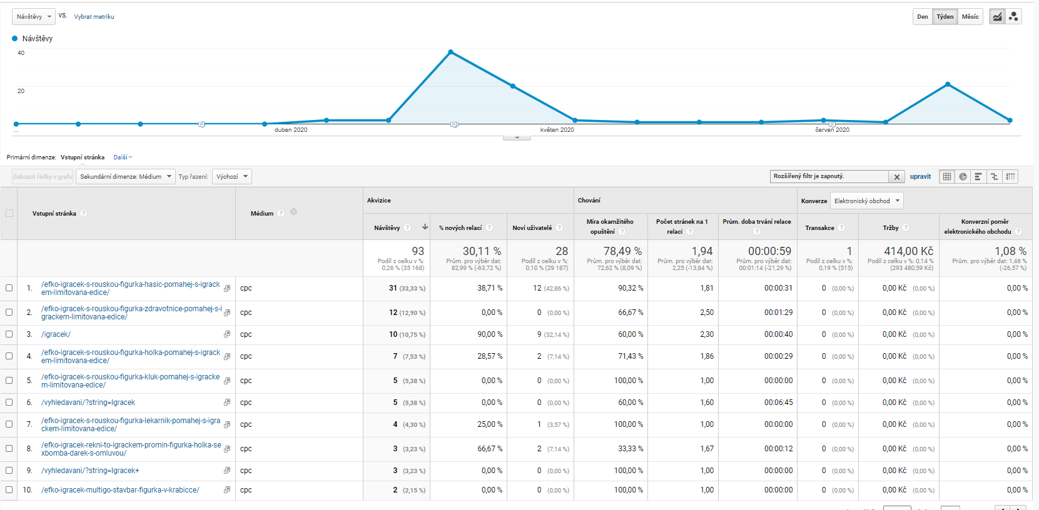Open /igracek/ landing page link
1039x510 pixels.
click(56, 334)
